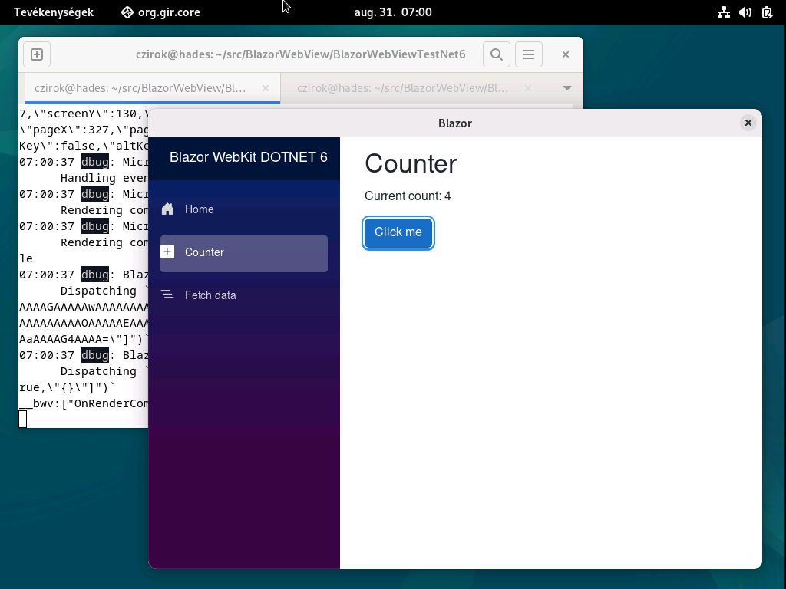Click the org.gir.core indicator
This screenshot has height=589, width=786.
(x=160, y=12)
